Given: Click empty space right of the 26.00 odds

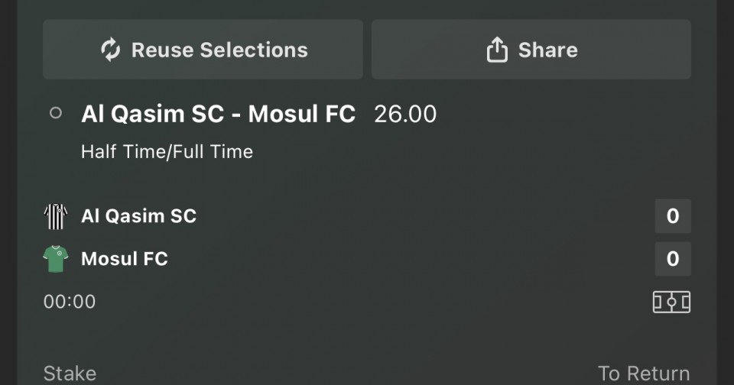Looking at the screenshot, I should tap(566, 115).
